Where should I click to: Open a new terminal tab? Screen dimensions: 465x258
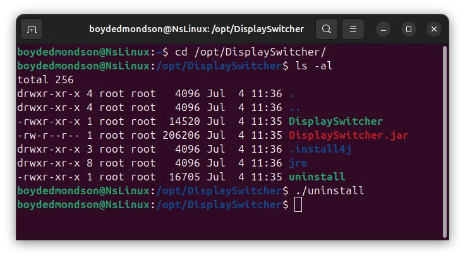[32, 29]
